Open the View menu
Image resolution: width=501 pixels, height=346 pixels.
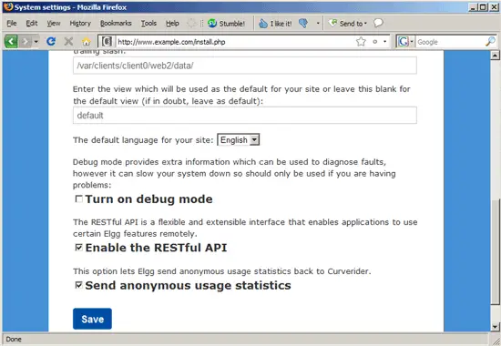[x=54, y=24]
